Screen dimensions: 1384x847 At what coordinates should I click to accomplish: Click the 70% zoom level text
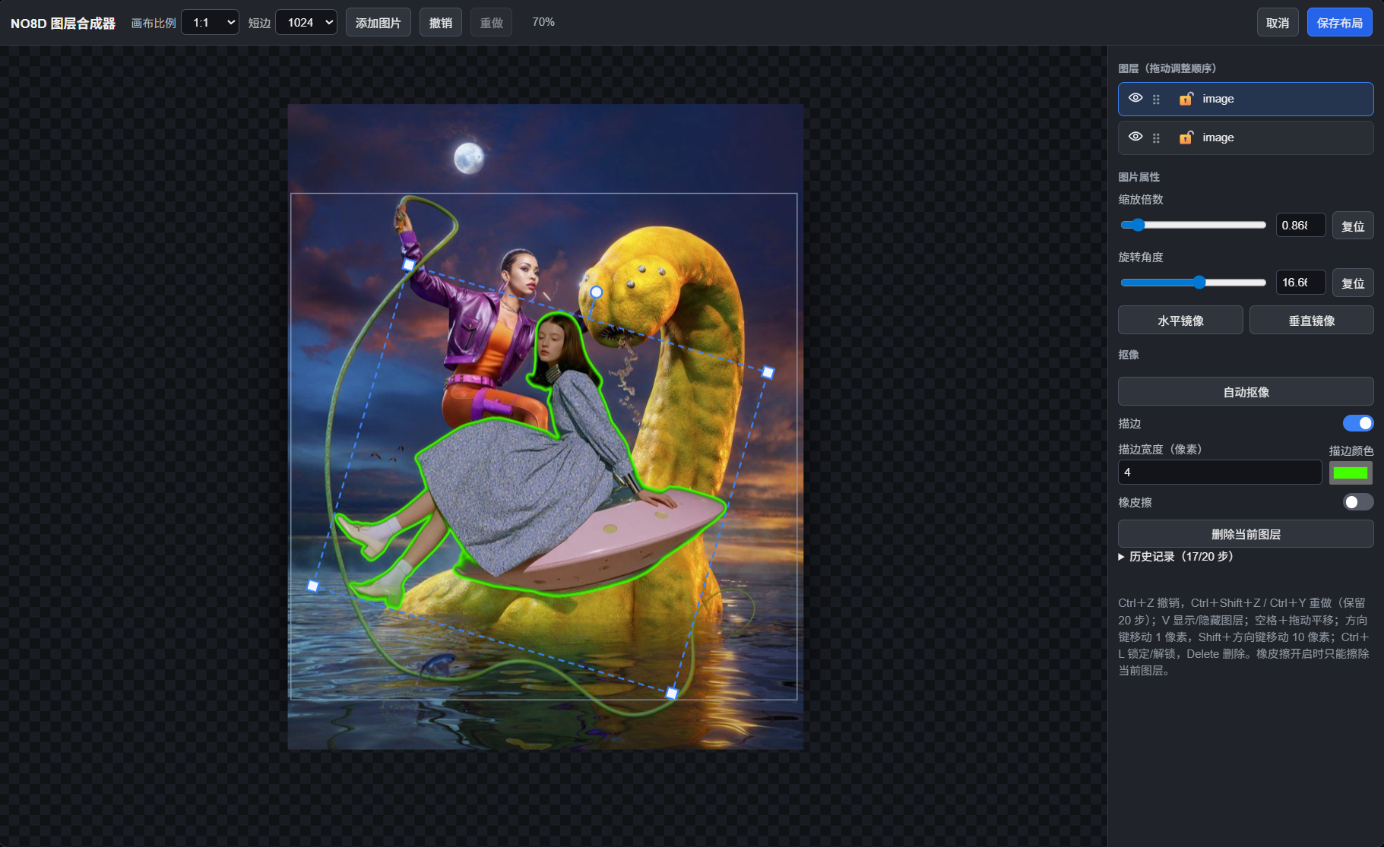point(543,22)
